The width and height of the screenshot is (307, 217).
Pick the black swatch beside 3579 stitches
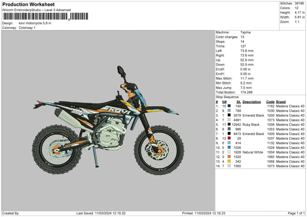tap(229, 115)
